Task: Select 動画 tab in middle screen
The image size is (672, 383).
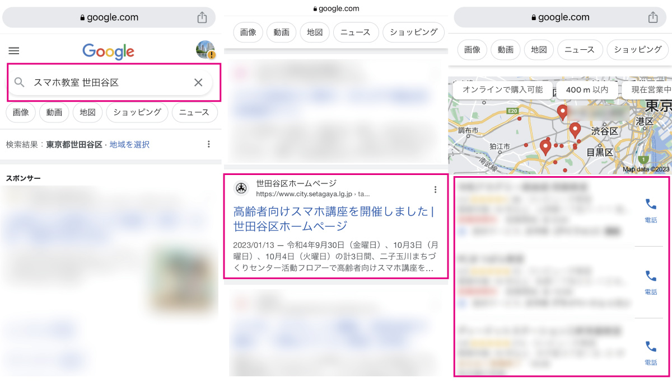Action: pos(281,32)
